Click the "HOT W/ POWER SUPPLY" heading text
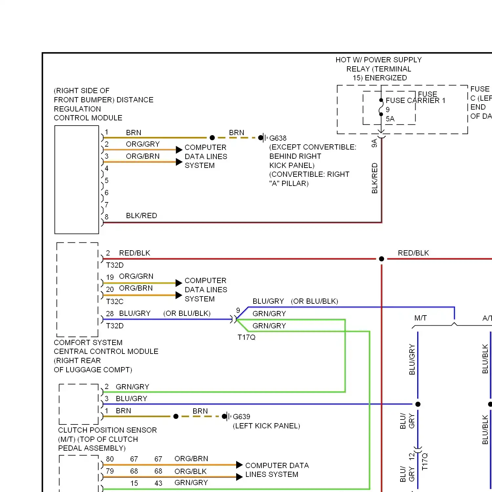492x492 pixels. coord(379,60)
